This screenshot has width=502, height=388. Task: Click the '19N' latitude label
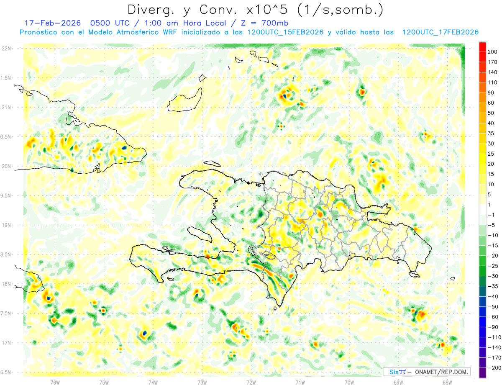(6, 225)
